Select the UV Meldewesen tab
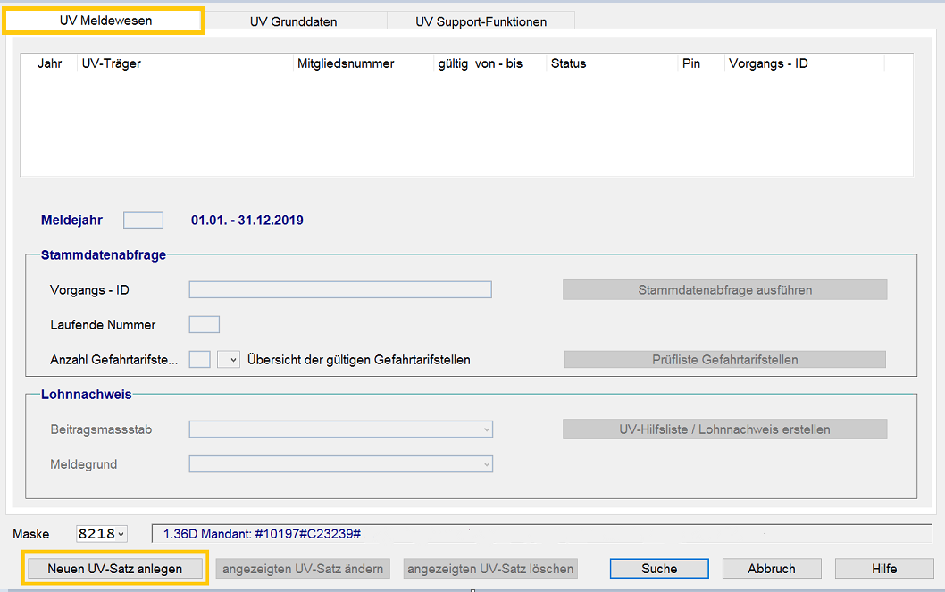Image resolution: width=945 pixels, height=592 pixels. point(105,21)
